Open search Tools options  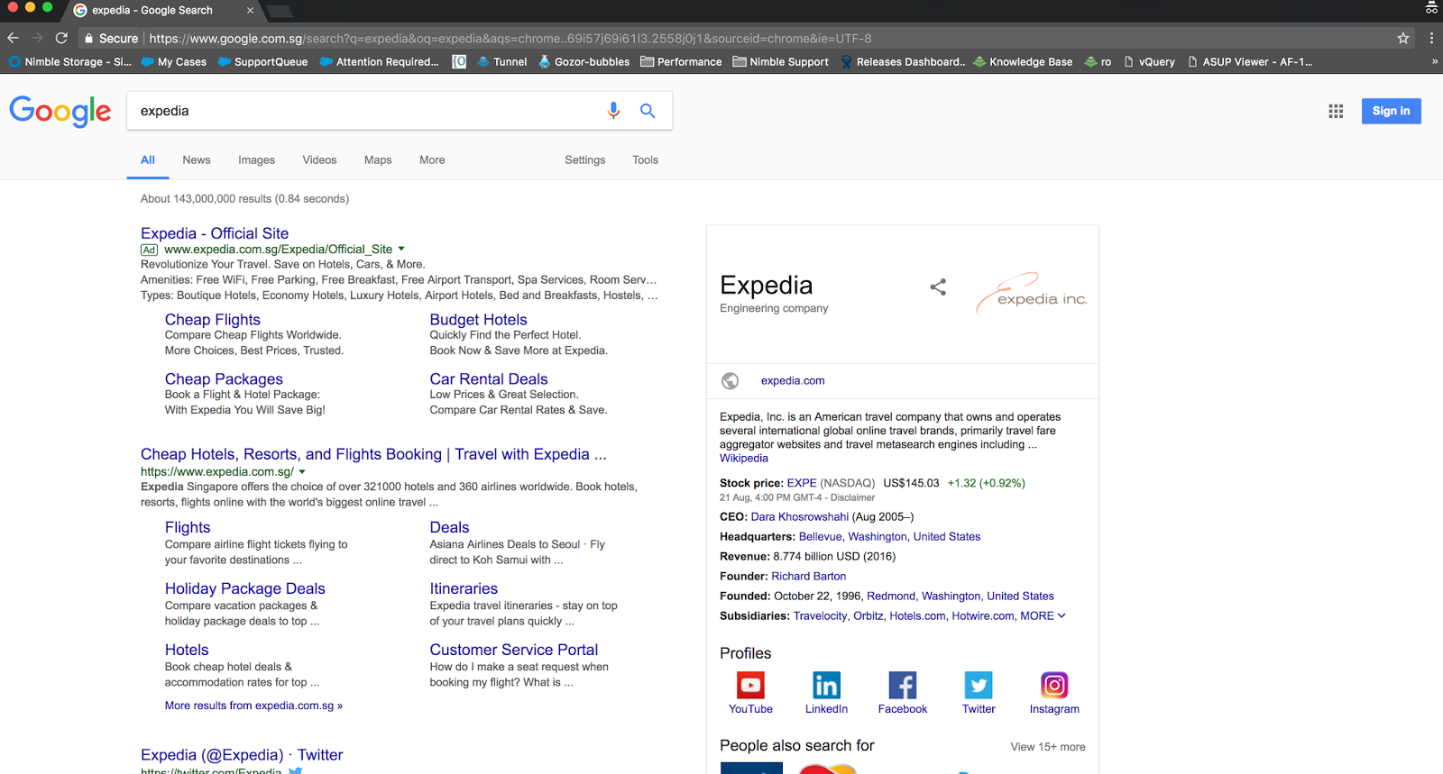tap(645, 160)
